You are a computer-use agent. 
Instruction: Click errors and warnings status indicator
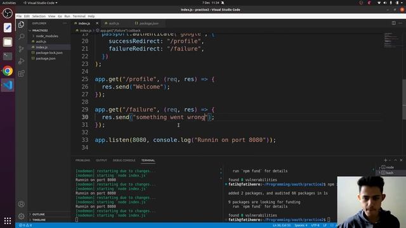coord(25,225)
